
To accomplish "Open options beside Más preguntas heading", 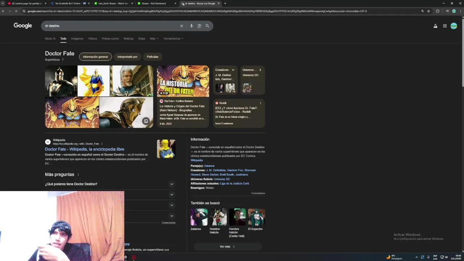I will (78, 175).
